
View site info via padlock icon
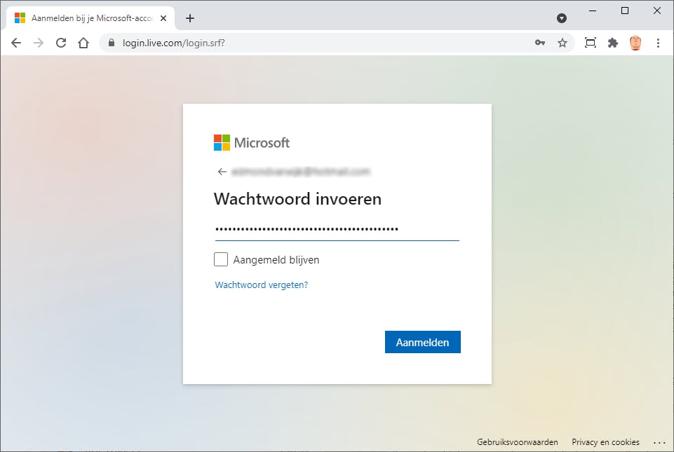coord(112,43)
